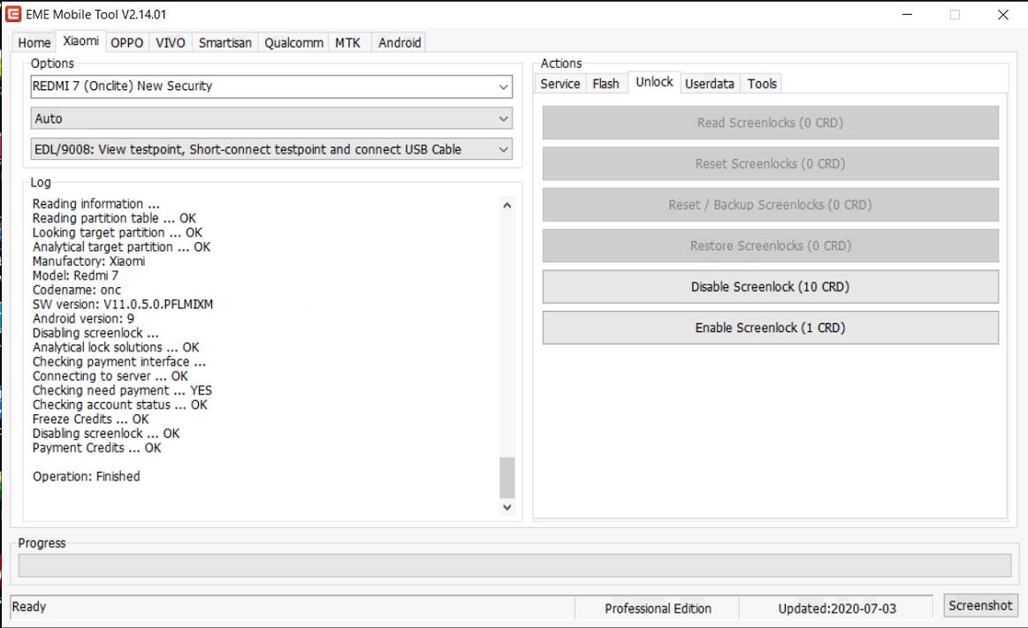Open the MTK tab
Image resolution: width=1028 pixels, height=628 pixels.
347,42
